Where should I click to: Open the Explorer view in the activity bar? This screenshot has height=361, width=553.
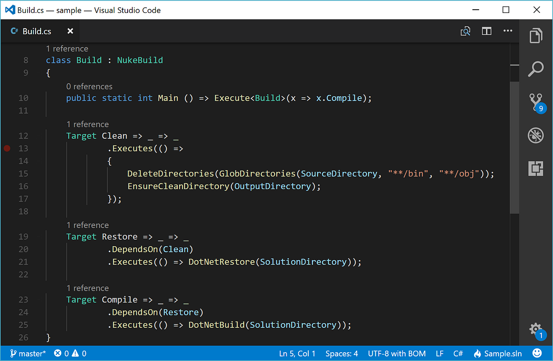point(535,36)
